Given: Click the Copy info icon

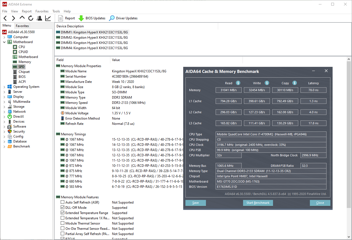Looking at the screenshot, I should tap(295, 83).
